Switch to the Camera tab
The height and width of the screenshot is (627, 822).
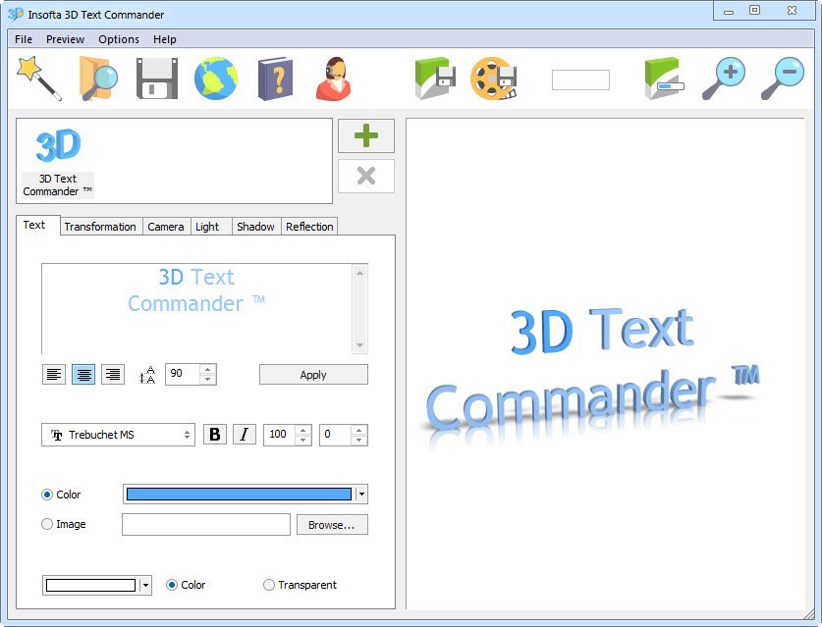pyautogui.click(x=166, y=227)
